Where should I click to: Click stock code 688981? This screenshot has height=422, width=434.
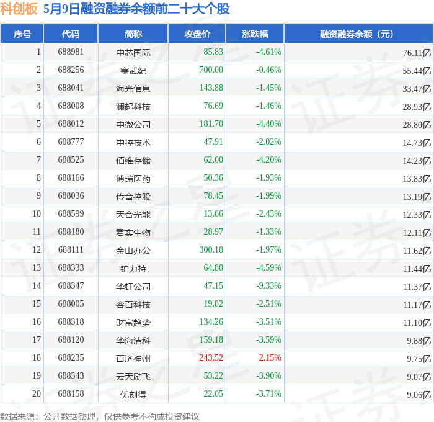click(x=71, y=52)
